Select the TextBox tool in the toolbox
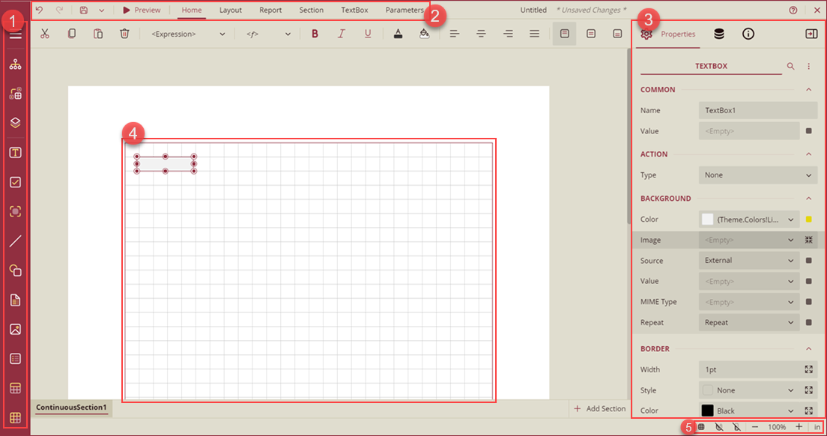Image resolution: width=827 pixels, height=436 pixels. click(15, 153)
